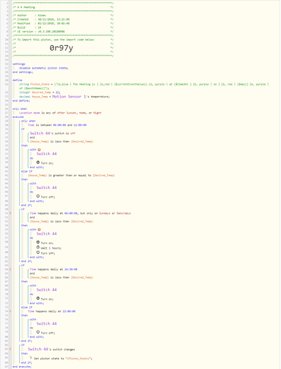281x369 pixels.
Task: Select the 'Set piston state' statement
Action: 61,359
